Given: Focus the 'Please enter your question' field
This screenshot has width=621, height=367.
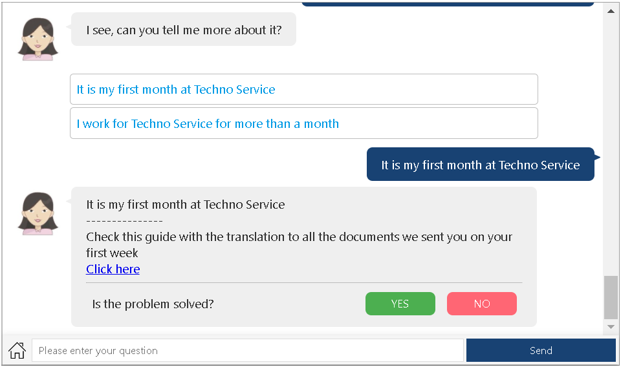Looking at the screenshot, I should pyautogui.click(x=248, y=350).
